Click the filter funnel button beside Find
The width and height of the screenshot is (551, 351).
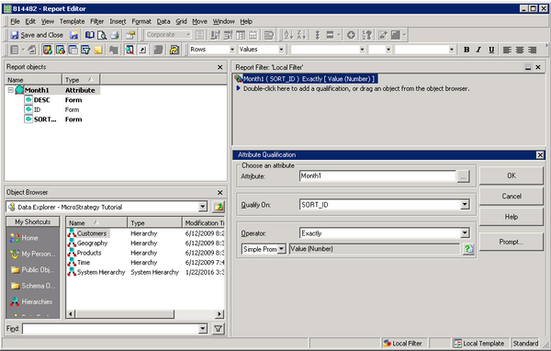click(x=219, y=329)
